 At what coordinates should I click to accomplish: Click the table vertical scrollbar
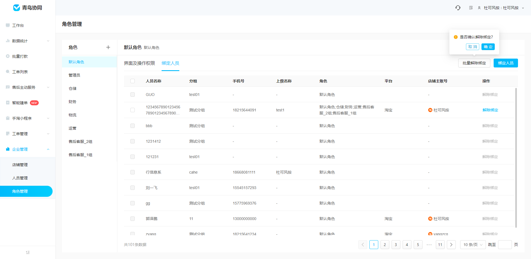516,158
